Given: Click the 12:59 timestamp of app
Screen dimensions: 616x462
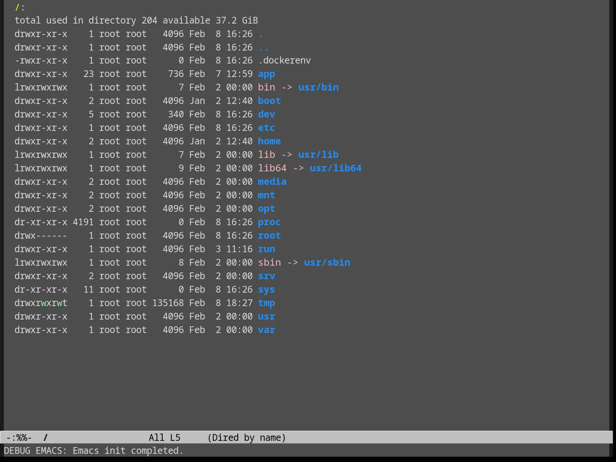Looking at the screenshot, I should point(239,74).
